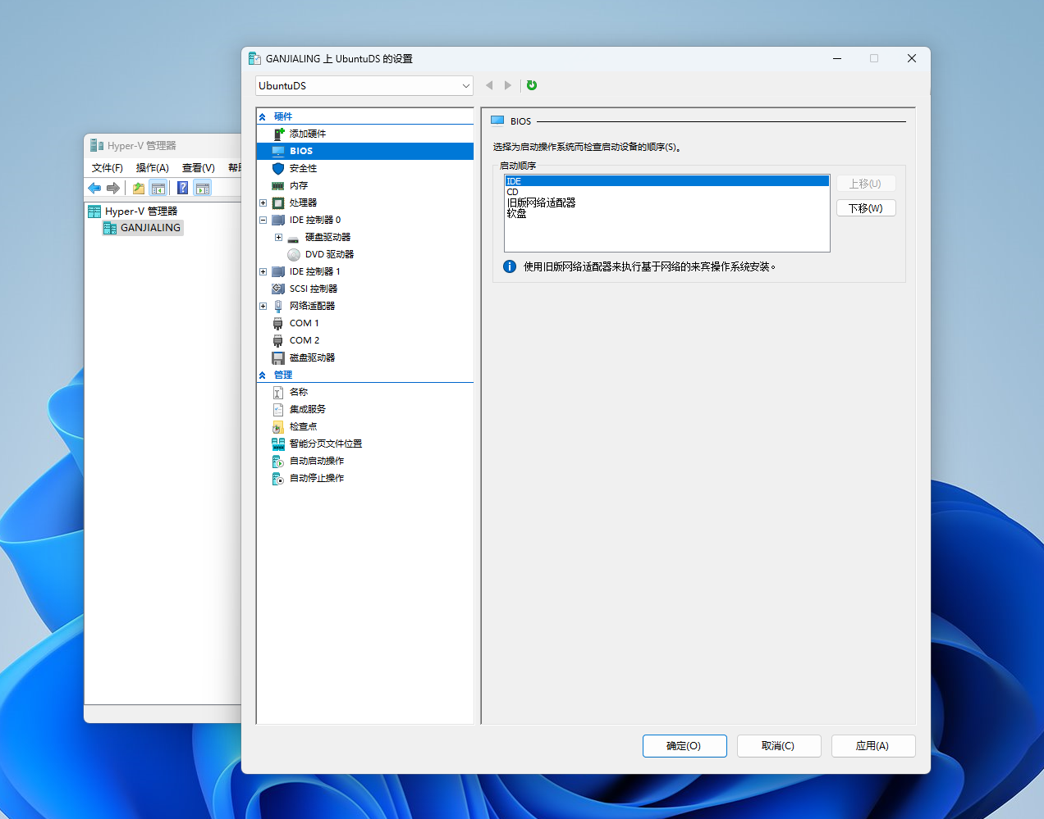The width and height of the screenshot is (1044, 819).
Task: Open File menu (文件) in Hyper-V Manager
Action: [x=108, y=167]
